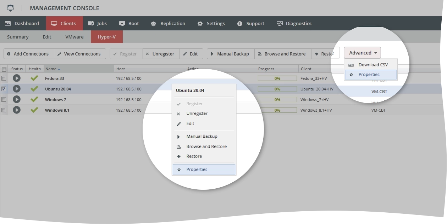Click the greyed Register toolbar button
447x224 pixels.
126,54
